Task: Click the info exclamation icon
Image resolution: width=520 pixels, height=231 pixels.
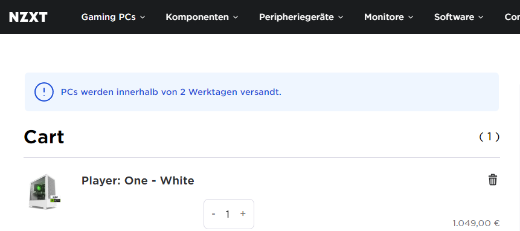Action: coord(43,92)
